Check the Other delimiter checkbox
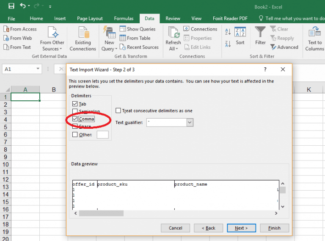The width and height of the screenshot is (325, 241). 75,135
